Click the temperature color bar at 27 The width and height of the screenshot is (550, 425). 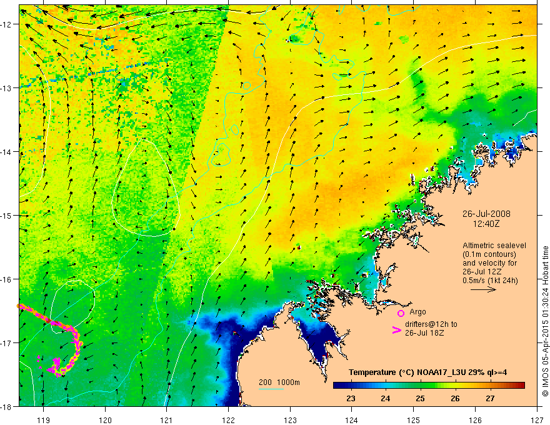pos(490,386)
